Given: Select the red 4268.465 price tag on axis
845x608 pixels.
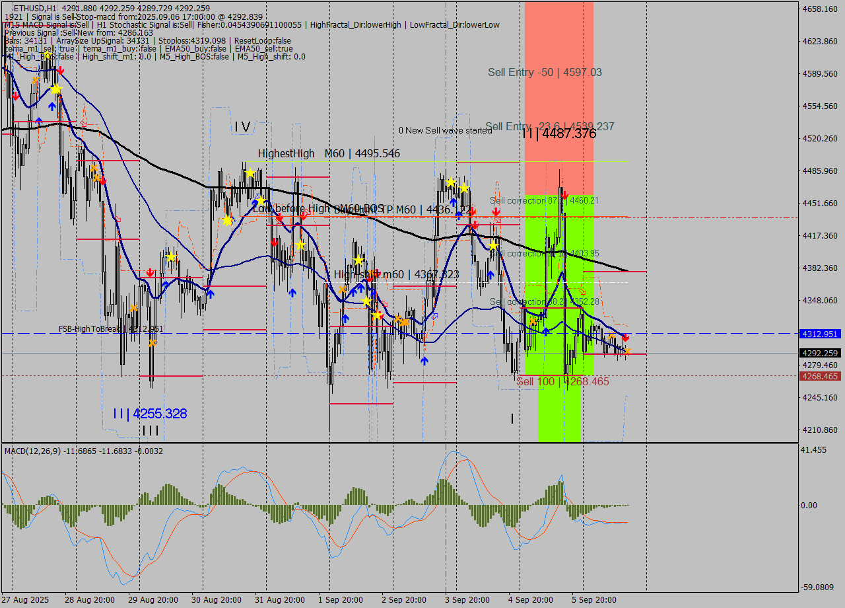Looking at the screenshot, I should 819,376.
